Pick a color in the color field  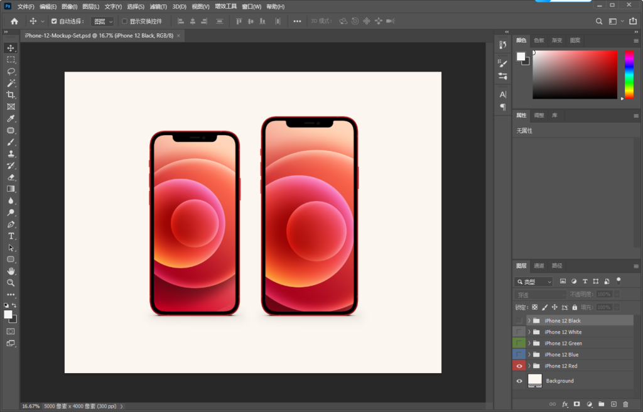(x=575, y=75)
